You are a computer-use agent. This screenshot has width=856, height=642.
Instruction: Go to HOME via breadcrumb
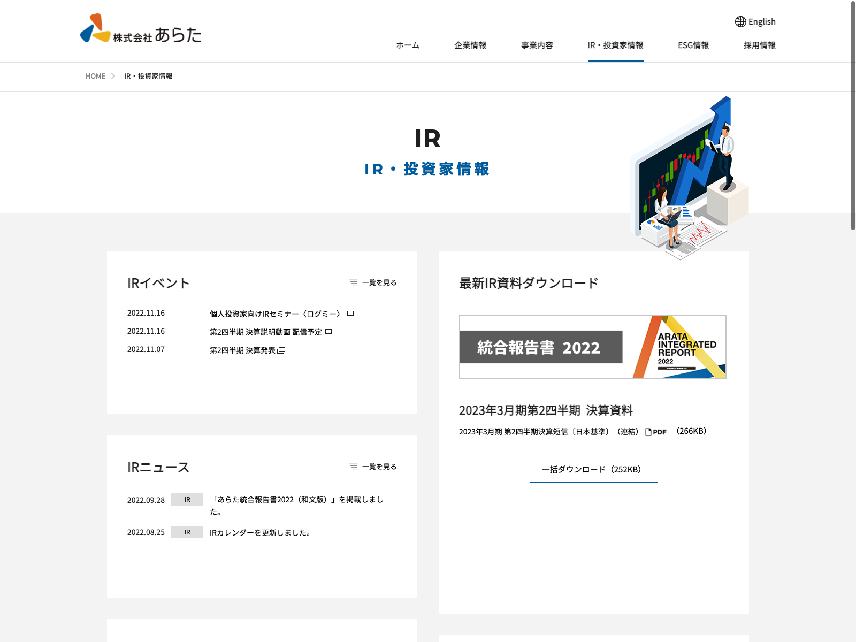tap(96, 77)
